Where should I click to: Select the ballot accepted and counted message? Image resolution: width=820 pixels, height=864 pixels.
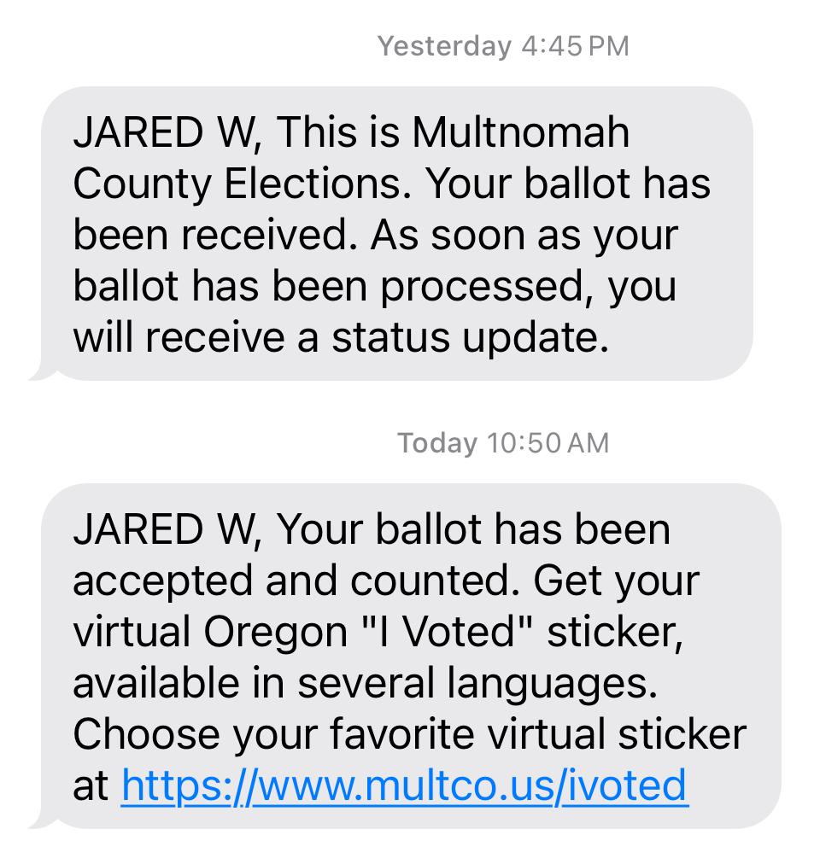[406, 656]
